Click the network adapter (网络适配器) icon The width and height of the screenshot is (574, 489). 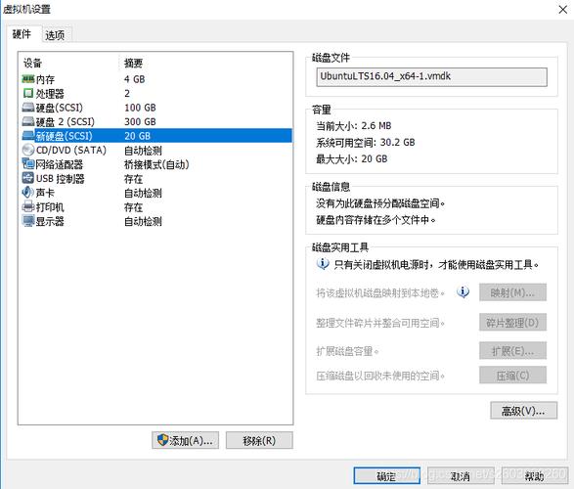tap(28, 164)
